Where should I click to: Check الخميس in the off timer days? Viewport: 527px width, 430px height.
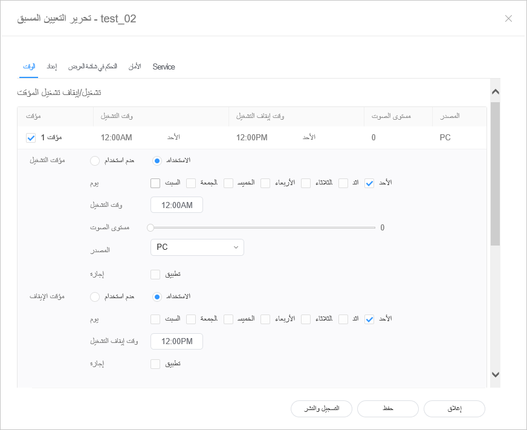[x=229, y=319]
